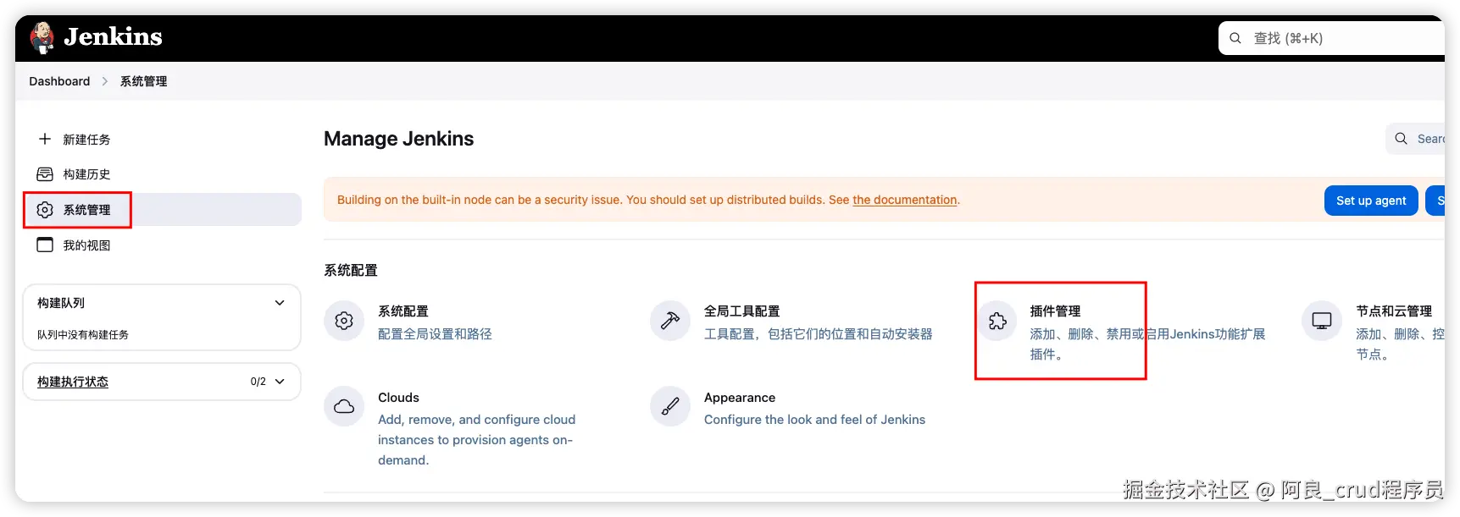Screen dimensions: 1460x517
Task: Click the breadcrumb chevron after Dashboard
Action: [105, 81]
